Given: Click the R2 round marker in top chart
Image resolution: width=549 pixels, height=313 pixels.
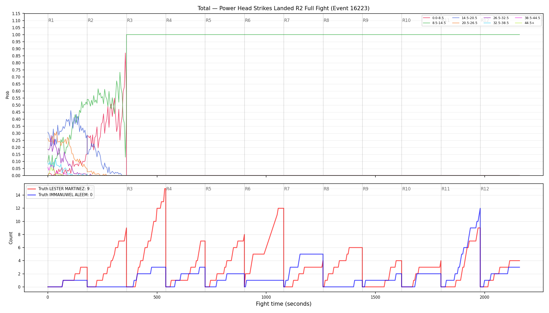Looking at the screenshot, I should point(90,20).
